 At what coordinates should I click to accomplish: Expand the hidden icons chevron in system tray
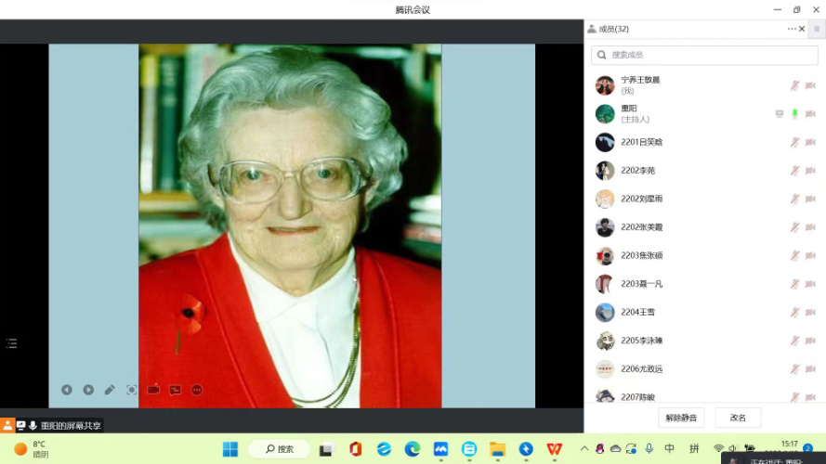point(585,449)
